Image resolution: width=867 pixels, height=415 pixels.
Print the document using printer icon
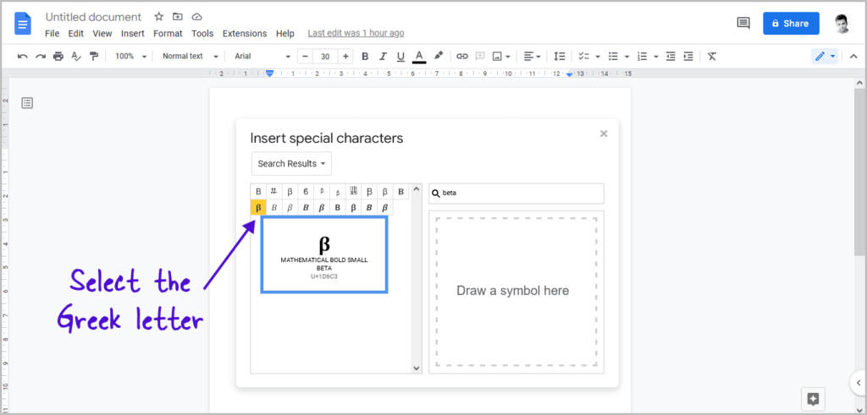pyautogui.click(x=58, y=57)
